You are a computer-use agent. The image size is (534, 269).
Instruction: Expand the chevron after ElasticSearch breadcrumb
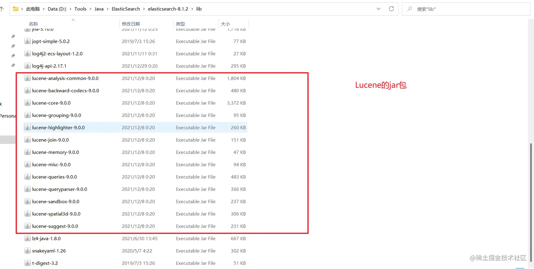(x=144, y=9)
